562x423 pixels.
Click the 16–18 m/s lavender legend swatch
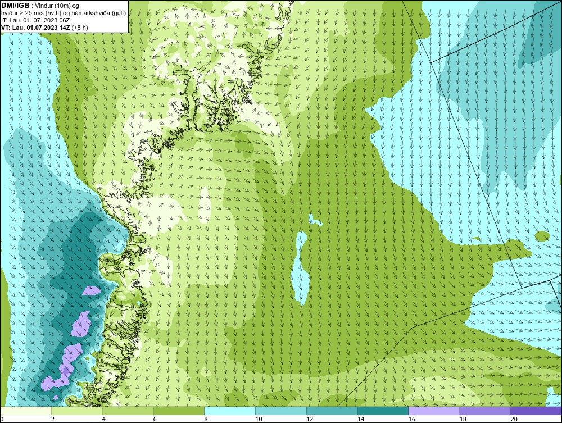pyautogui.click(x=434, y=411)
